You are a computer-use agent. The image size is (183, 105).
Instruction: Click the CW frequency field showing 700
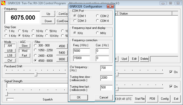106,68
